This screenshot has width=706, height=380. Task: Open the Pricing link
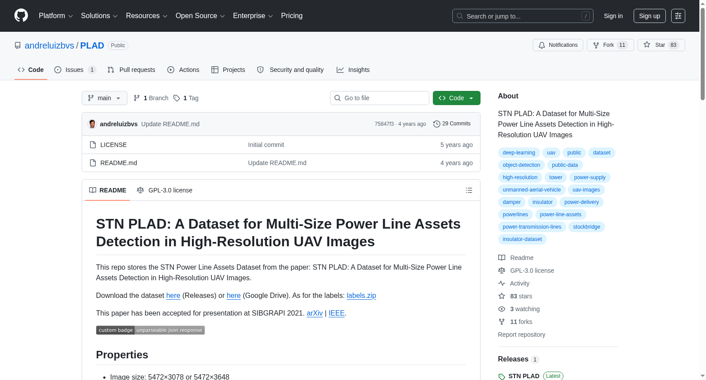pos(292,16)
